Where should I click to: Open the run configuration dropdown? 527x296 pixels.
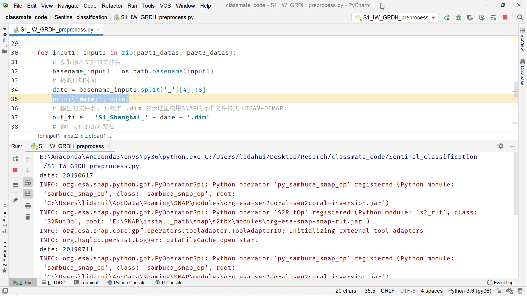[395, 18]
